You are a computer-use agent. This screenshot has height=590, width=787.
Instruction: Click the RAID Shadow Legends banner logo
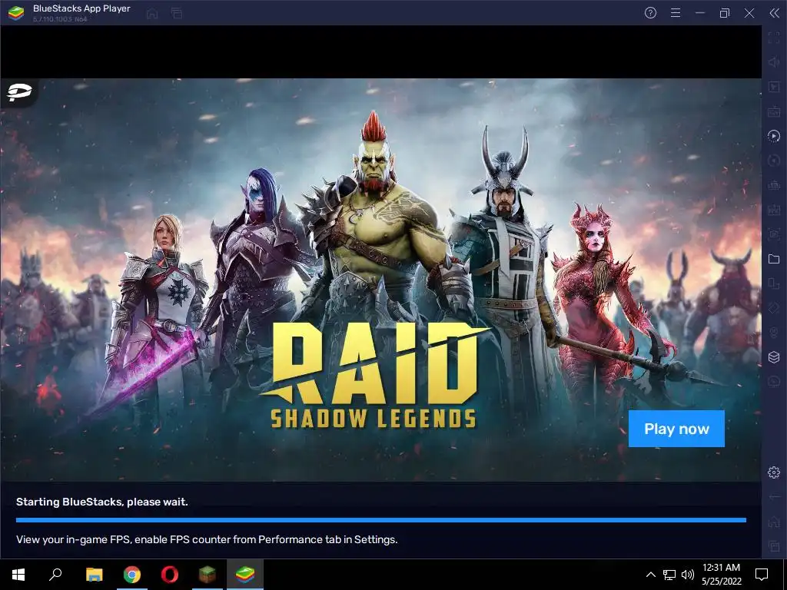[374, 376]
